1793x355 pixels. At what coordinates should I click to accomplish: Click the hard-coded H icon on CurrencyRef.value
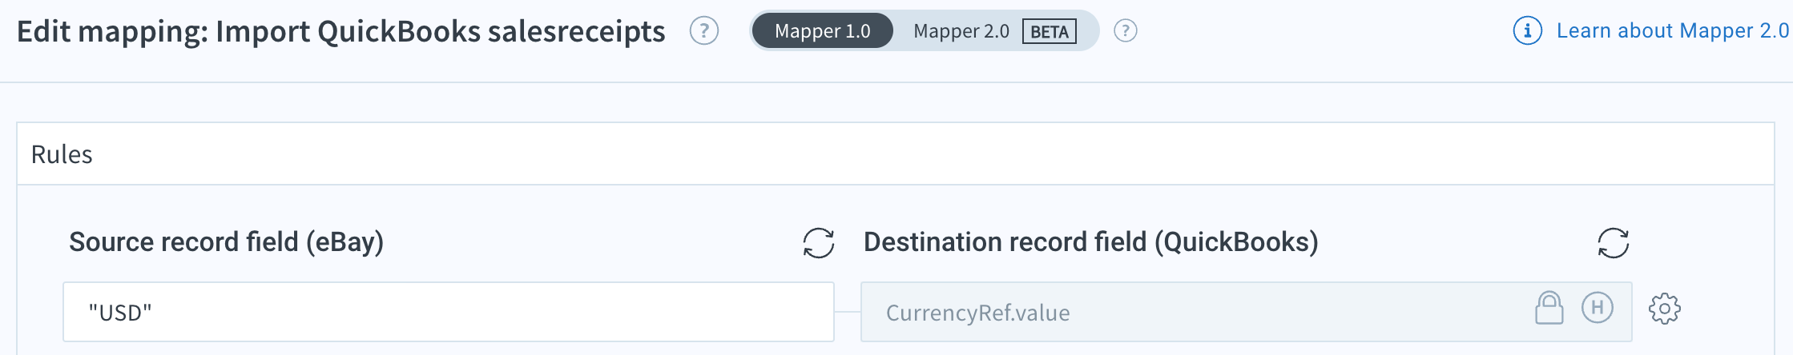click(1598, 308)
